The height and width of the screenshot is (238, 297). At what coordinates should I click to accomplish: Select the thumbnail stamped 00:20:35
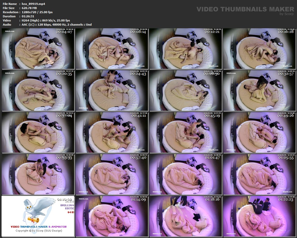[38, 91]
